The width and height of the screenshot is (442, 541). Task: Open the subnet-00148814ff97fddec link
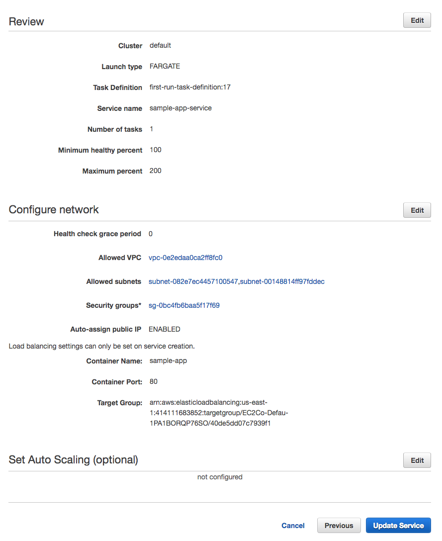(282, 281)
